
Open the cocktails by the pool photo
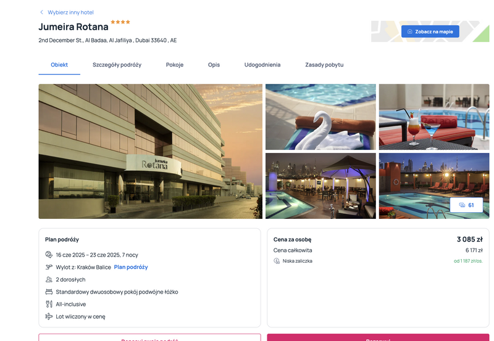(x=434, y=117)
